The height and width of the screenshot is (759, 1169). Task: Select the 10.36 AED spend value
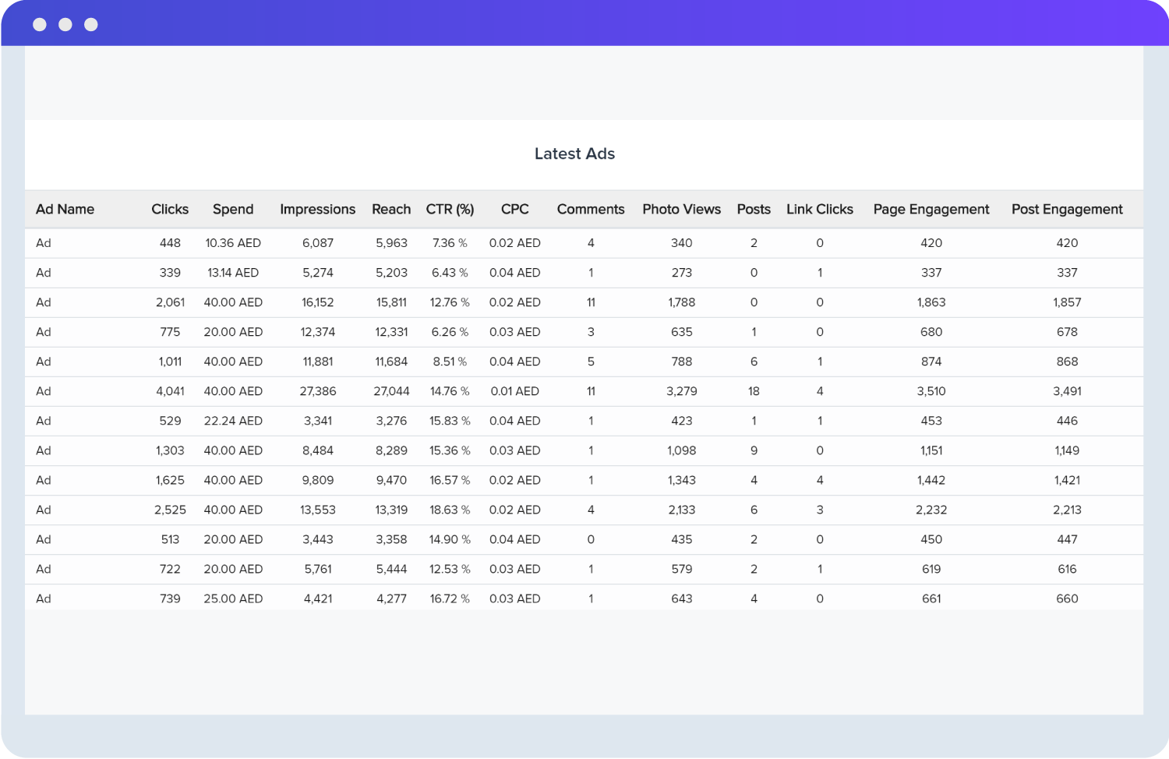[x=233, y=243]
